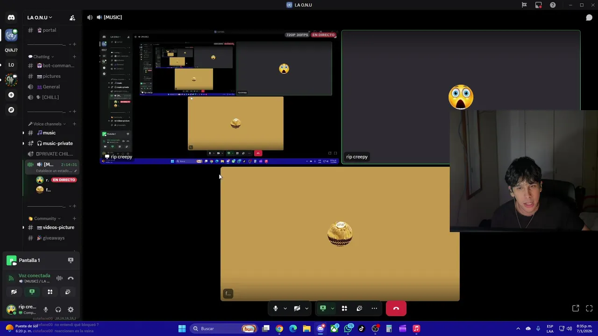This screenshot has width=598, height=336.
Task: Toggle the speaker icon in the channel header
Action: pyautogui.click(x=90, y=18)
